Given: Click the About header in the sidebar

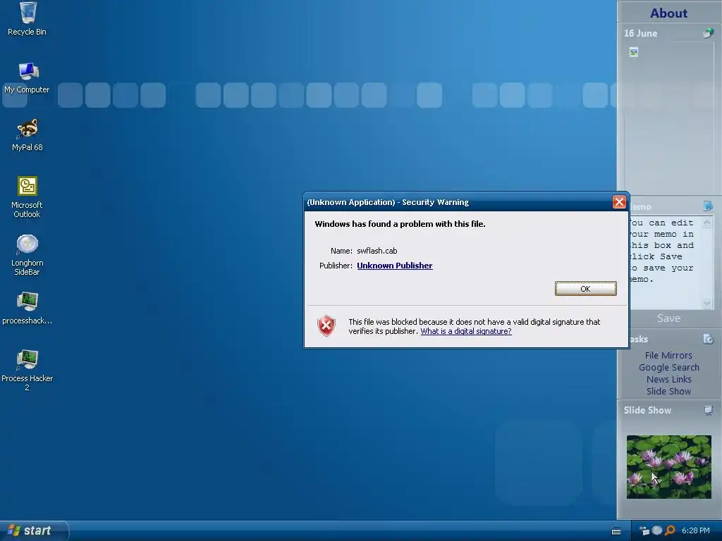Looking at the screenshot, I should 668,13.
